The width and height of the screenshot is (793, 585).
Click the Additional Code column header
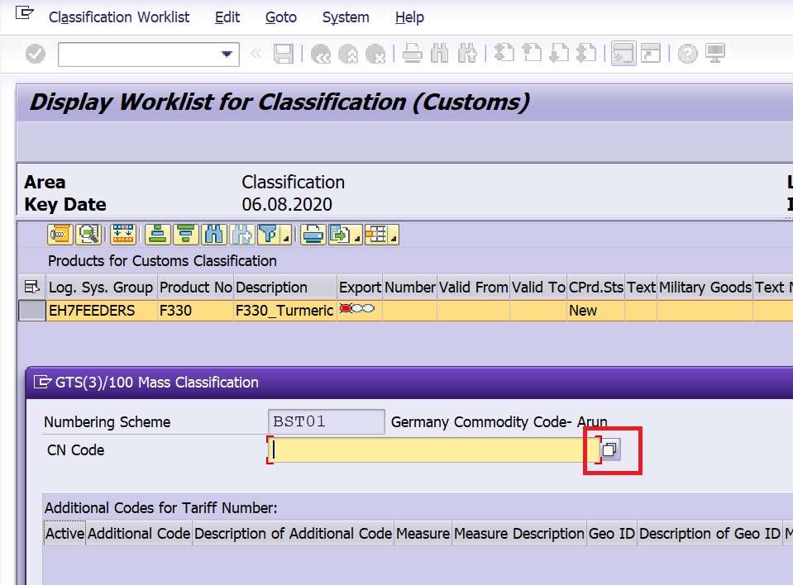(x=139, y=534)
